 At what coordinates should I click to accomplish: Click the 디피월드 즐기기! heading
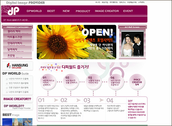[x=75, y=67]
